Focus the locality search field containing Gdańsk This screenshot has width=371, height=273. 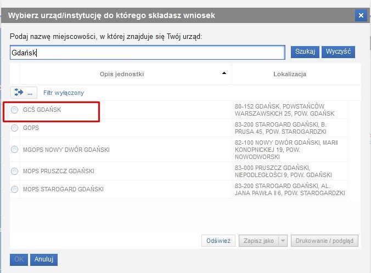click(147, 53)
